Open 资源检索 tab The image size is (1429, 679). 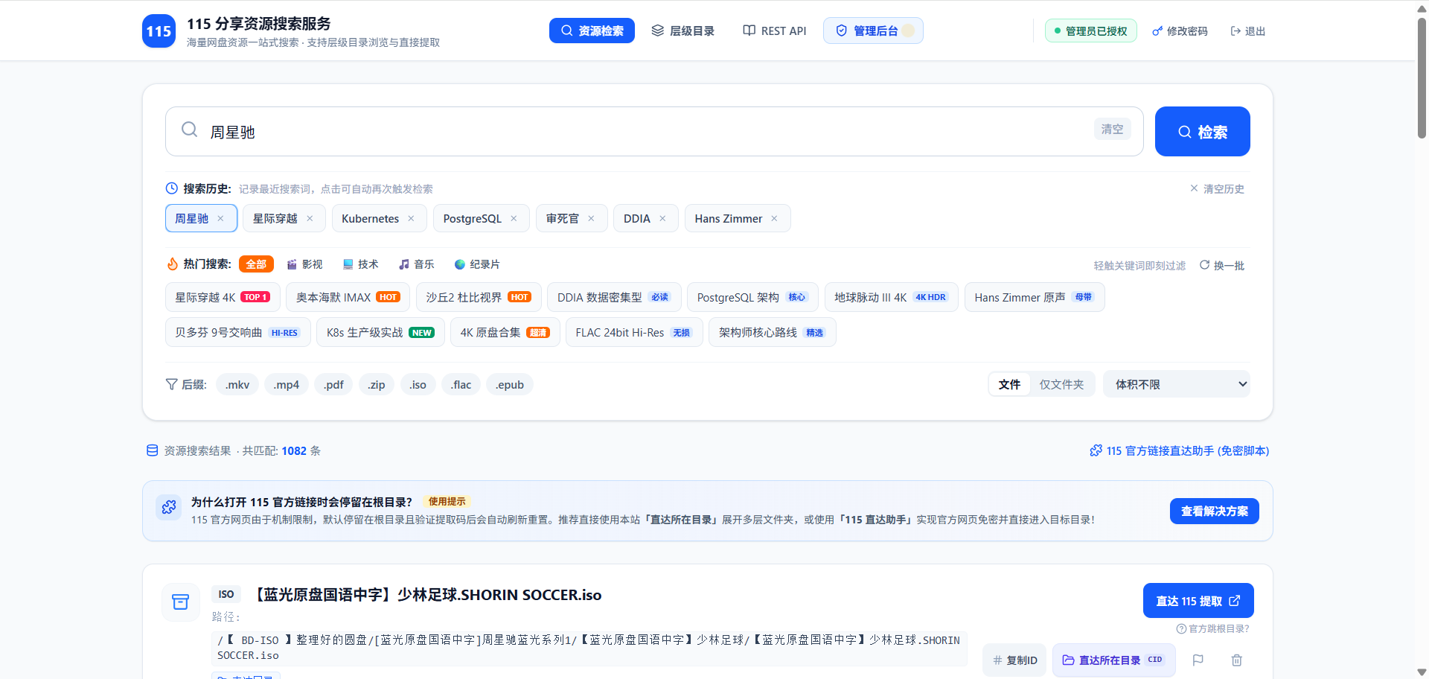pyautogui.click(x=592, y=31)
